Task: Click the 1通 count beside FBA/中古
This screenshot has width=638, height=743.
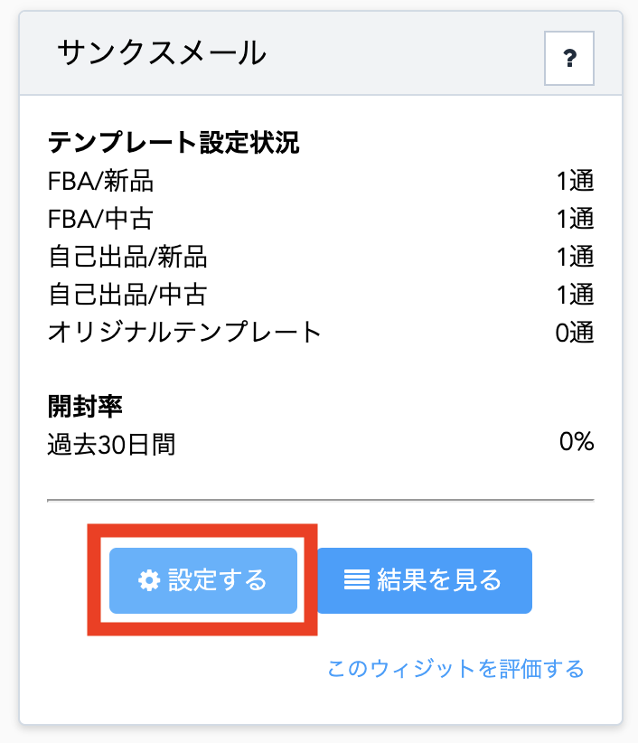Action: [x=575, y=219]
